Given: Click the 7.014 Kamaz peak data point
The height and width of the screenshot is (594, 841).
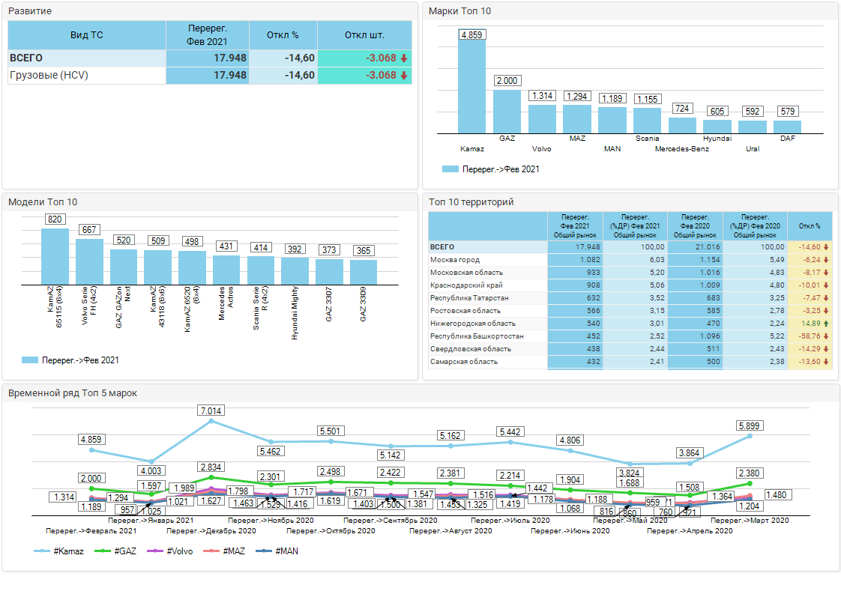Looking at the screenshot, I should [211, 421].
